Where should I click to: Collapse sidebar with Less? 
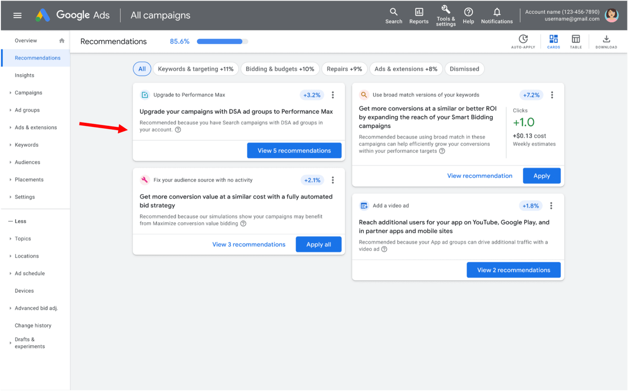click(x=17, y=221)
